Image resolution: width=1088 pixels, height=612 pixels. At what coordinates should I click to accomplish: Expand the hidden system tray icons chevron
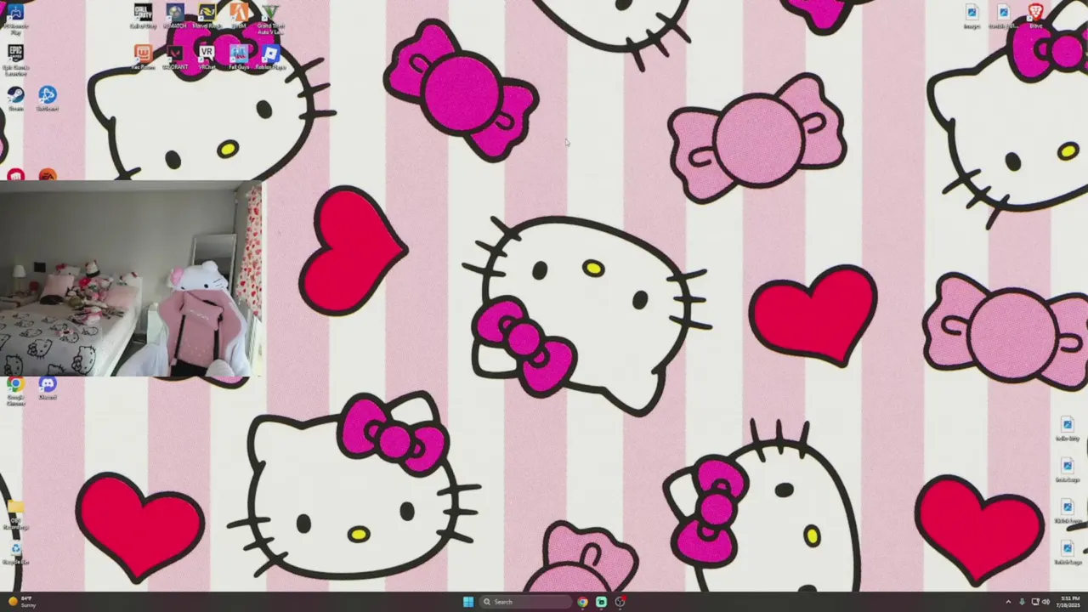click(1008, 602)
